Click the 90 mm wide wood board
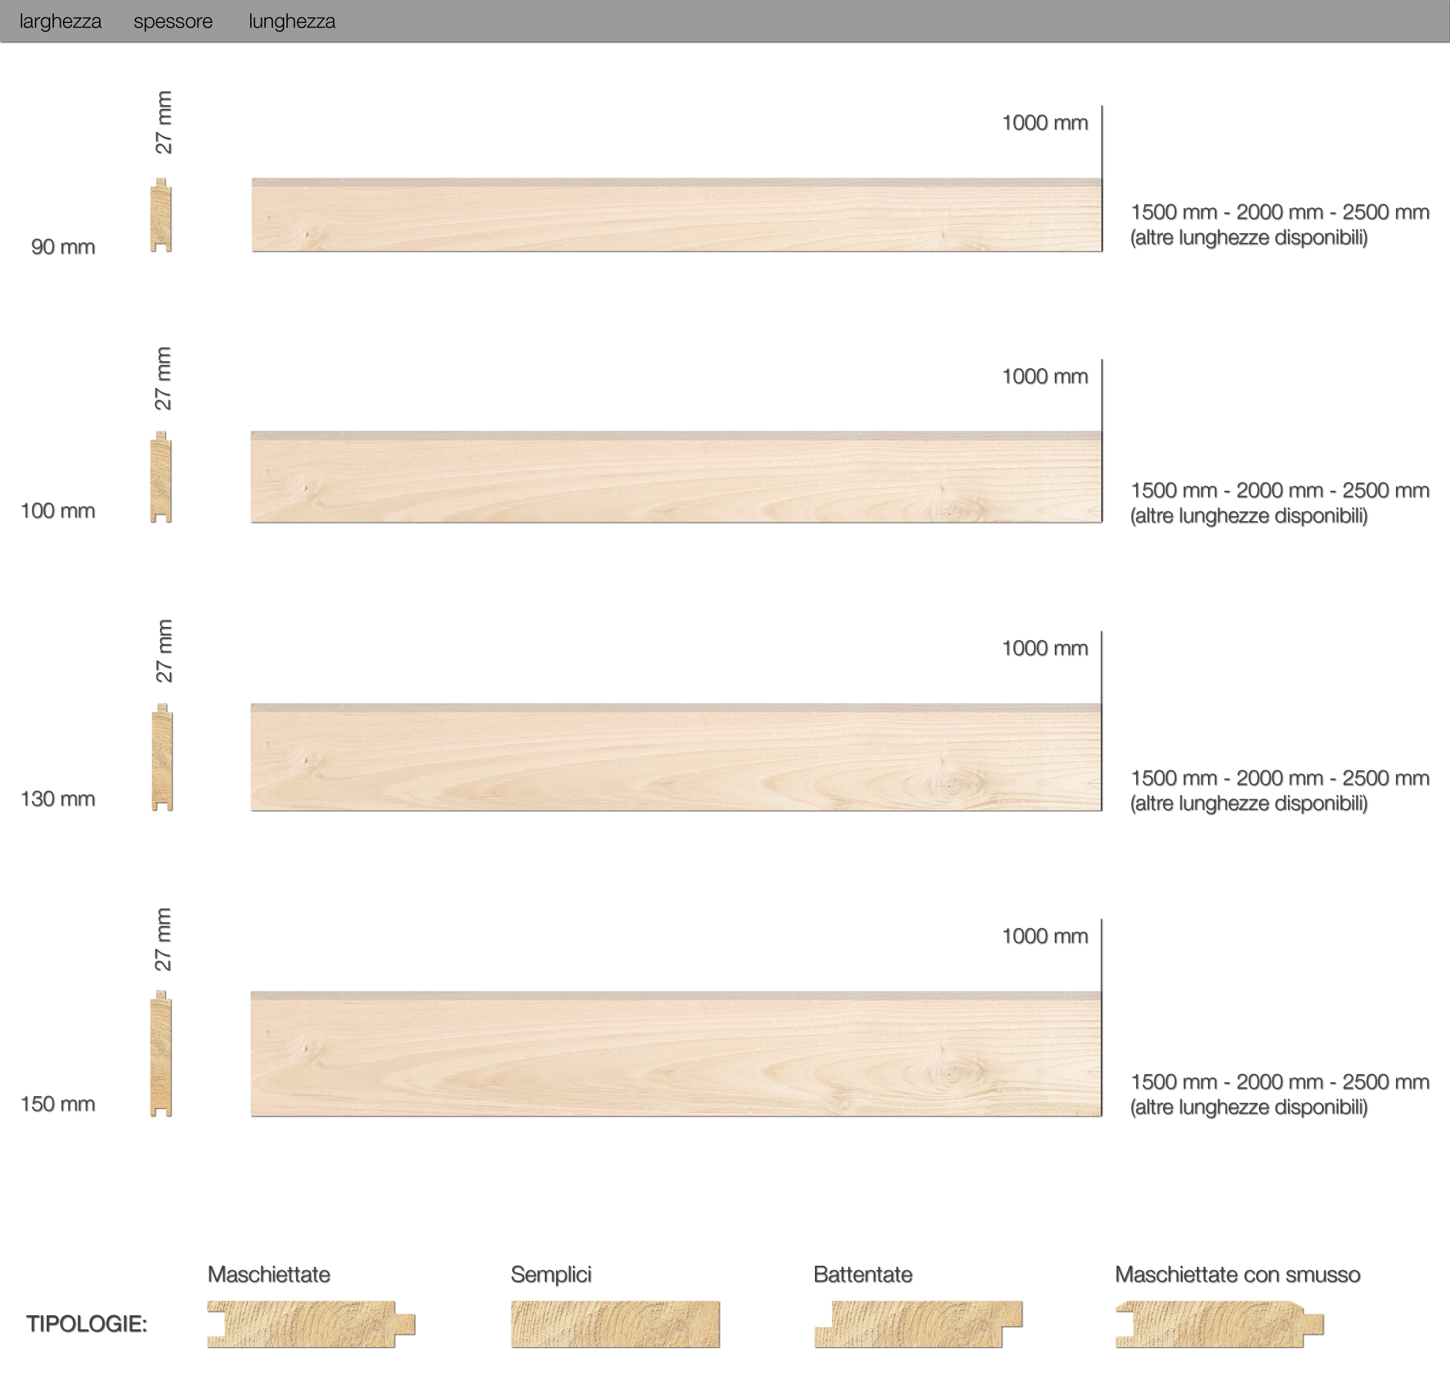The width and height of the screenshot is (1450, 1373). pos(677,215)
